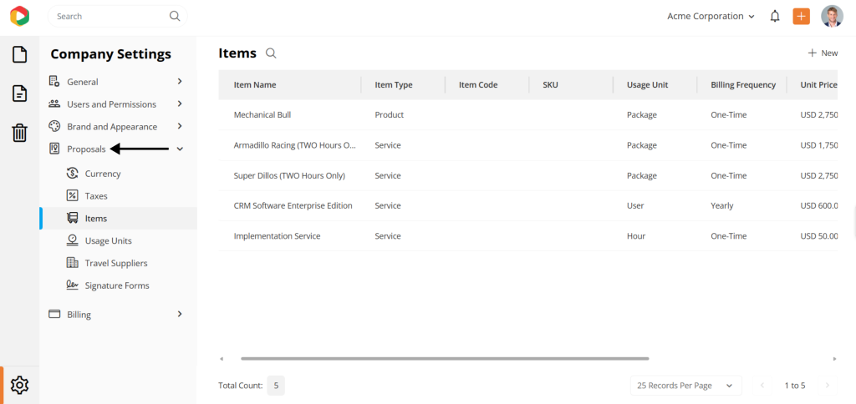Click the Signature Forms pen icon

(x=72, y=285)
